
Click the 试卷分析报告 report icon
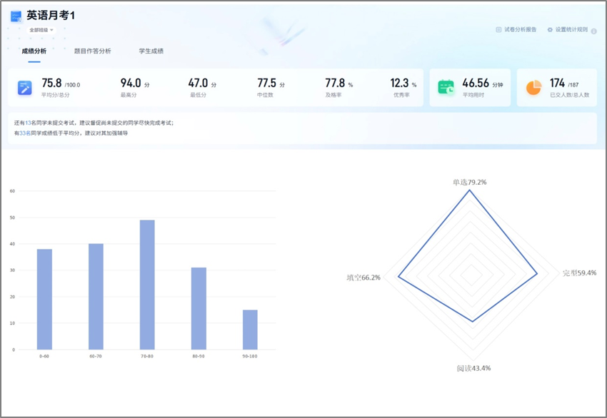[x=498, y=30]
